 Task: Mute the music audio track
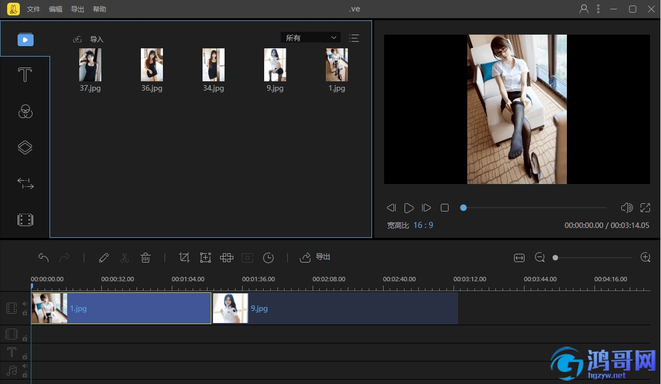(x=25, y=366)
